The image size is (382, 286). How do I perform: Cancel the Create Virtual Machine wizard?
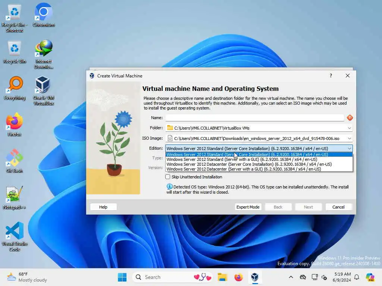[338, 207]
